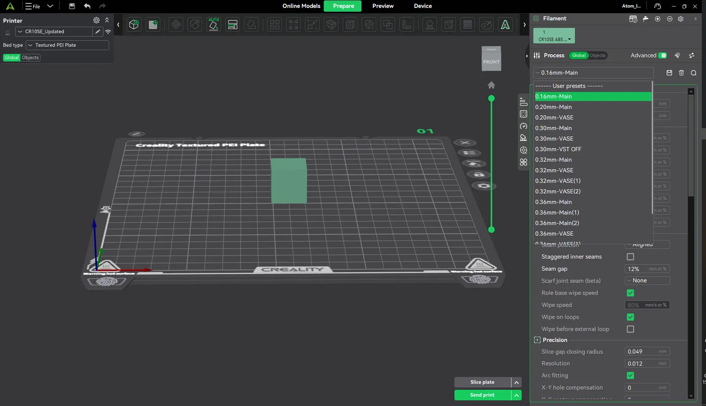Open printer settings gear in Printer panel
The height and width of the screenshot is (406, 706).
[x=96, y=20]
